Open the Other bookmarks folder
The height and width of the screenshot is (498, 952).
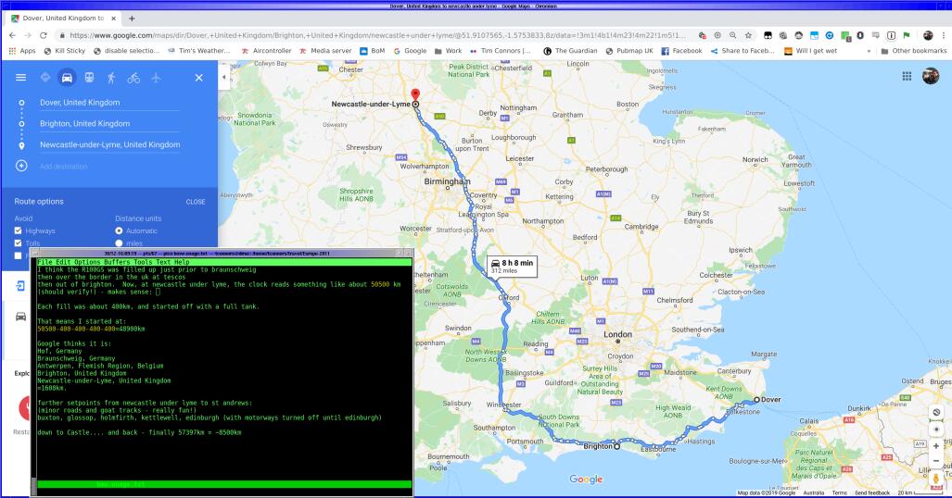pyautogui.click(x=913, y=51)
